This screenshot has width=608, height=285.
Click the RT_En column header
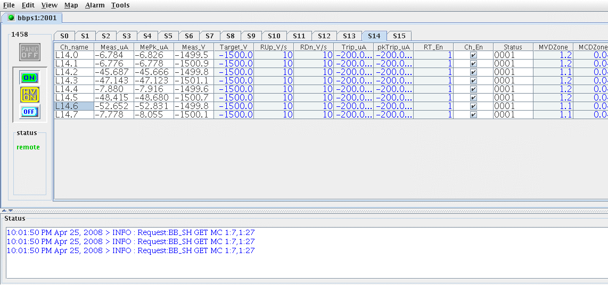[433, 47]
